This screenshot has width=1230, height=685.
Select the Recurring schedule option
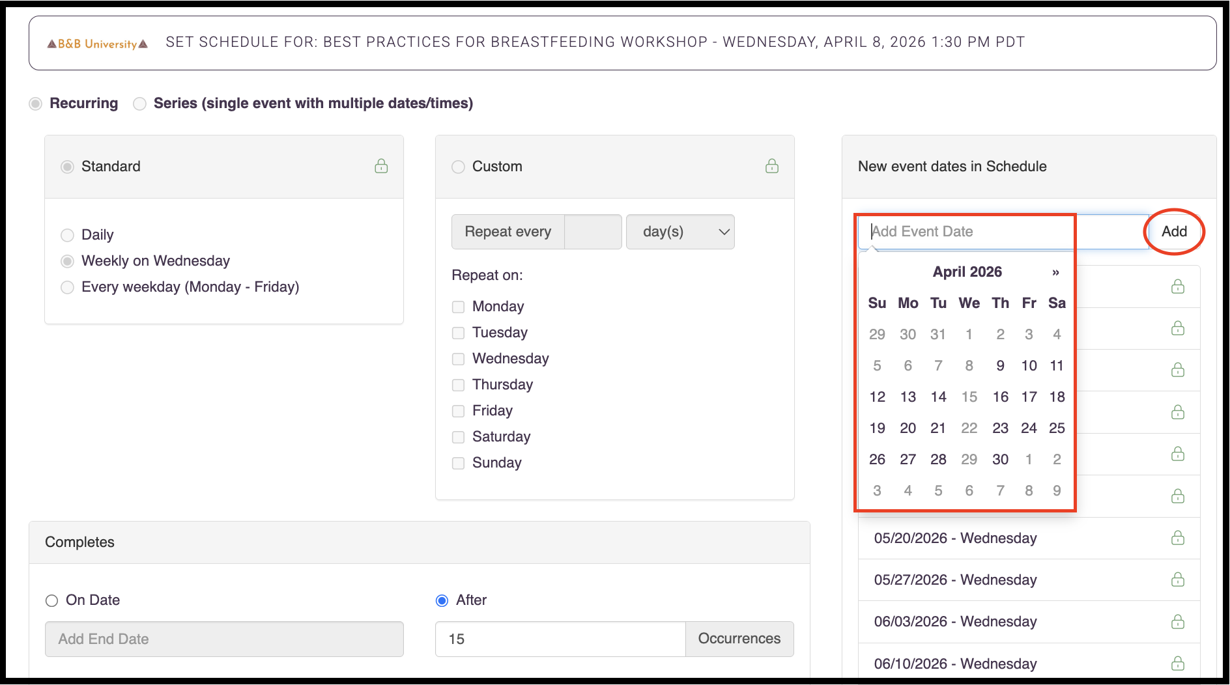[x=36, y=104]
